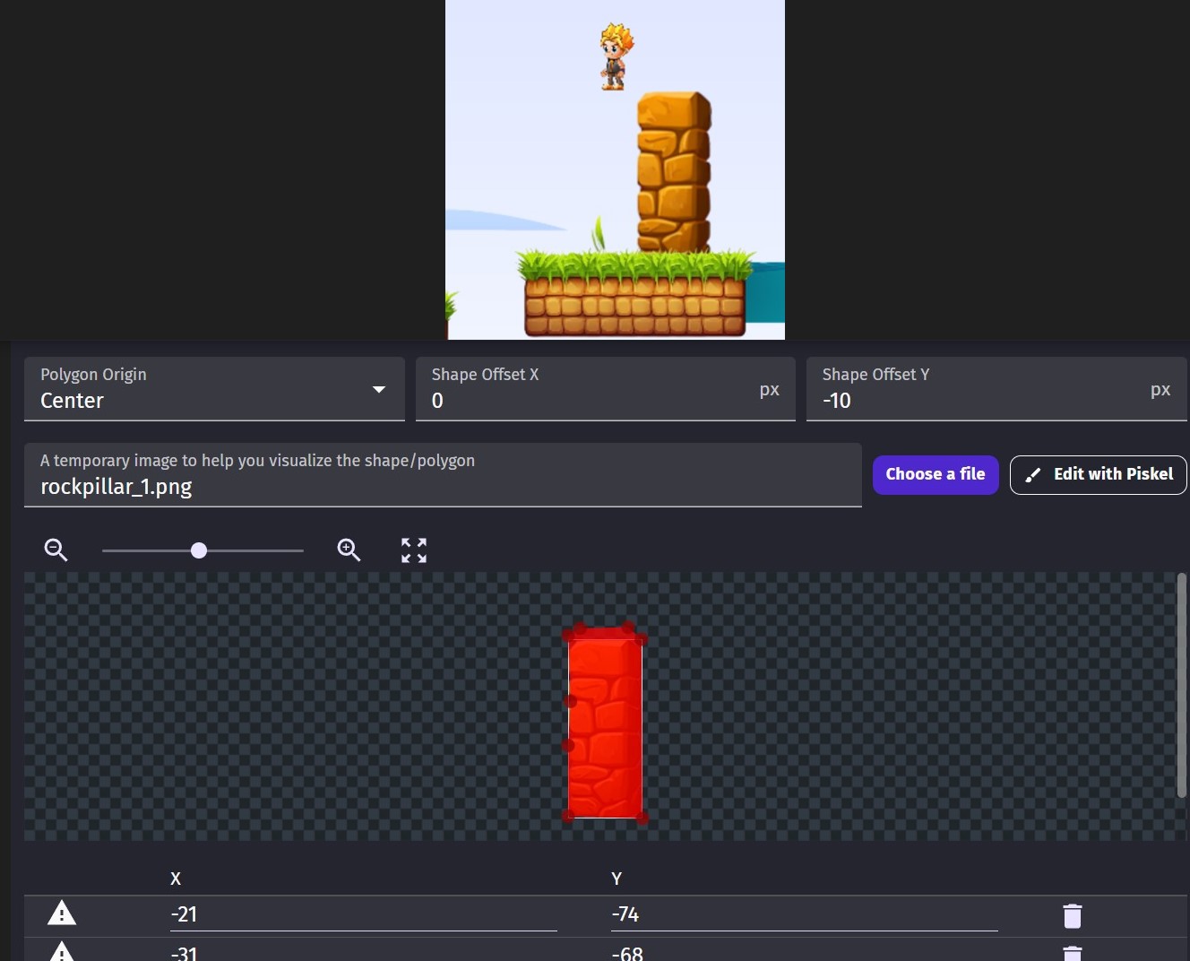Delete the vertex row with X -21
The height and width of the screenshot is (961, 1190).
pos(1073,915)
